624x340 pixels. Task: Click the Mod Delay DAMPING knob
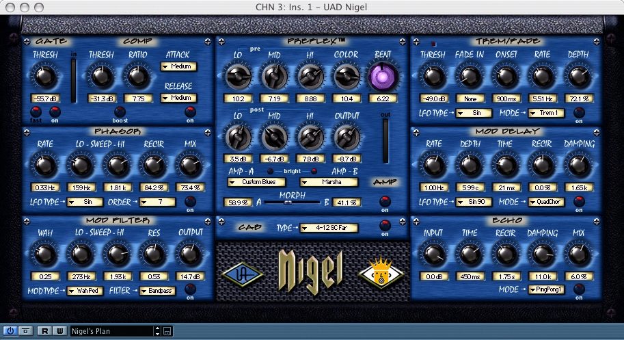click(x=579, y=166)
